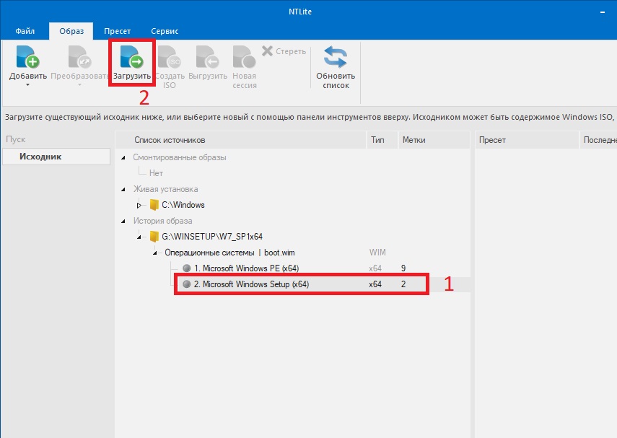
Task: Click the Пресет column header
Action: (528, 140)
